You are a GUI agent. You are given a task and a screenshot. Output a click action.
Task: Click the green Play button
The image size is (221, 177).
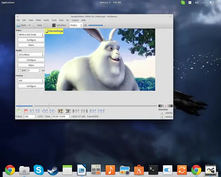pyautogui.click(x=19, y=111)
